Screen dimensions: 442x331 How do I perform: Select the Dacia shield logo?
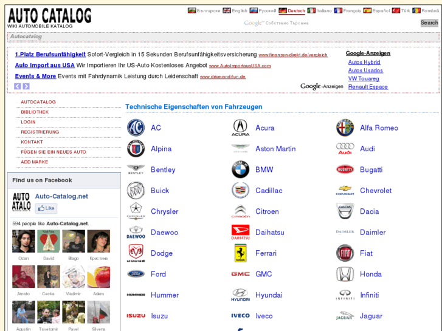[345, 211]
